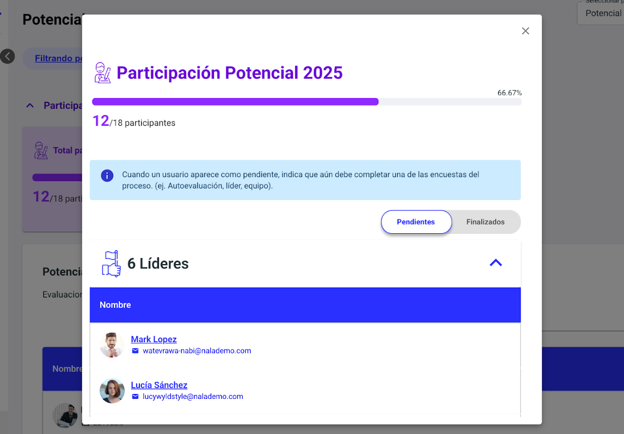Collapse the background Participación section chevron
Viewport: 624px width, 434px height.
(30, 105)
